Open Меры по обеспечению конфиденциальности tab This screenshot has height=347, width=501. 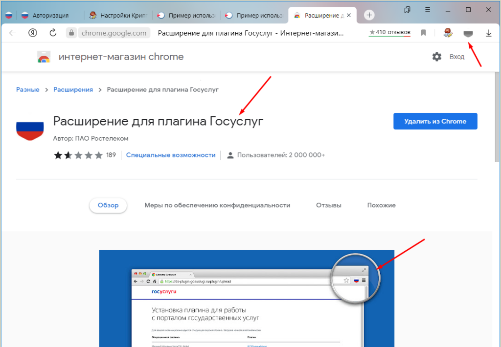(x=217, y=205)
